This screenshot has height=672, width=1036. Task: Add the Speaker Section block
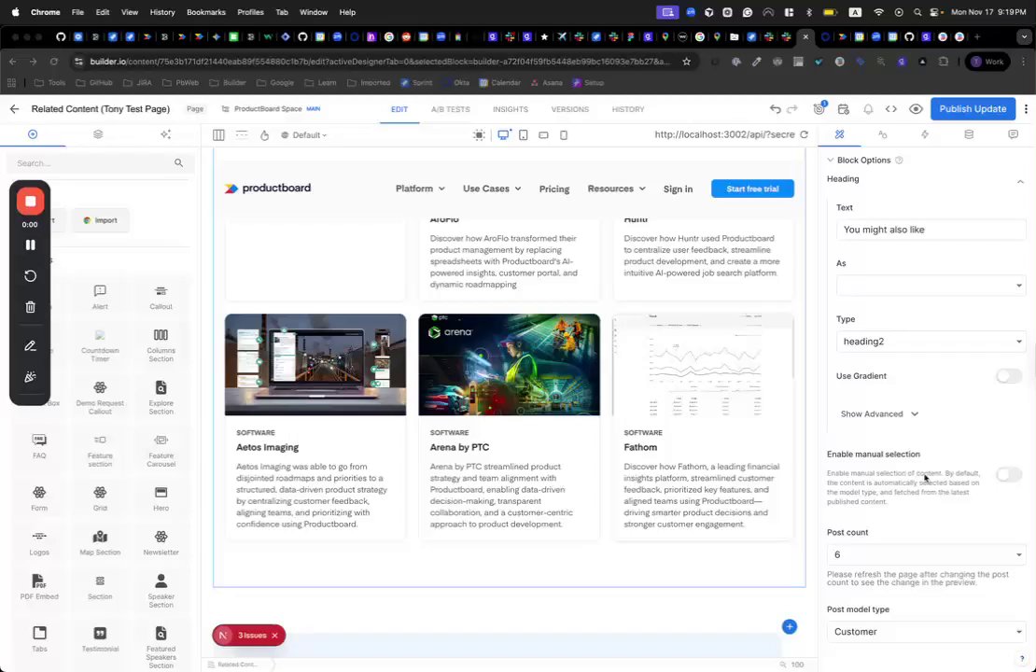[161, 591]
